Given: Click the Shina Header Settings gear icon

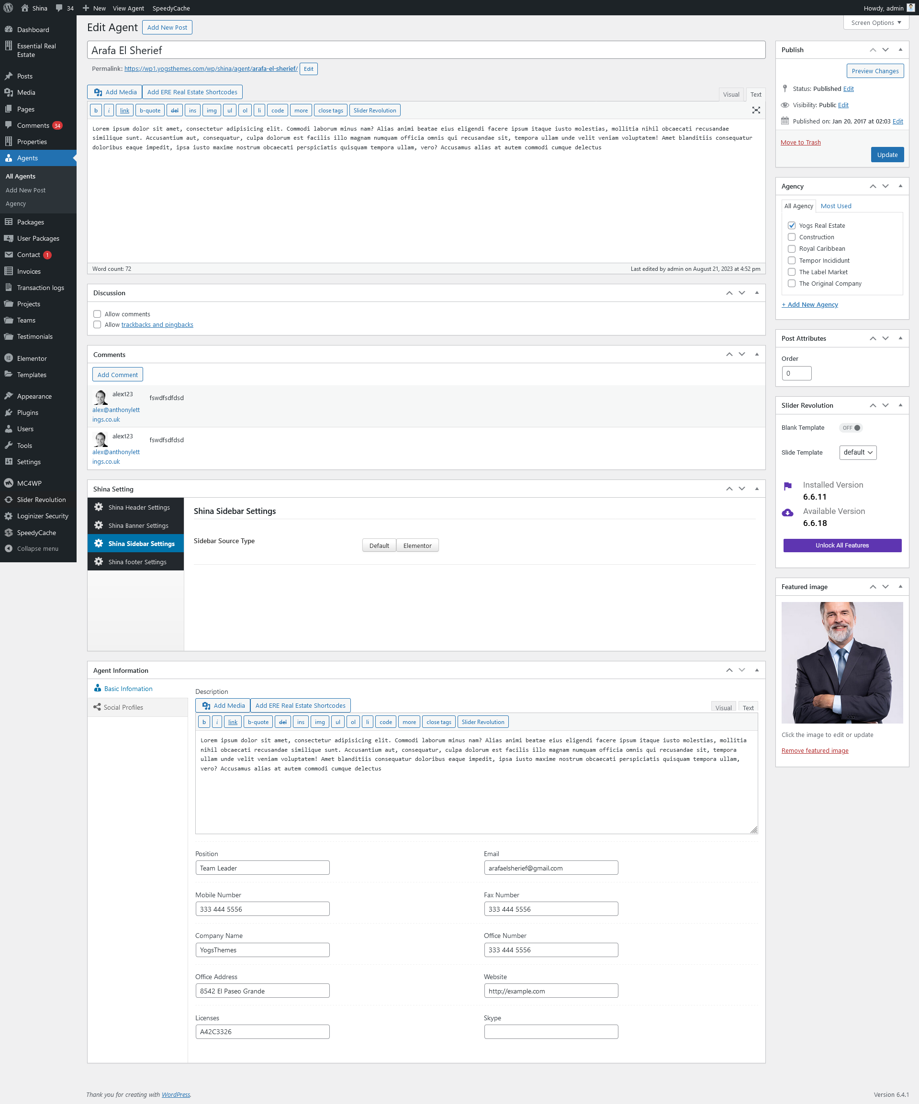Looking at the screenshot, I should (x=98, y=507).
